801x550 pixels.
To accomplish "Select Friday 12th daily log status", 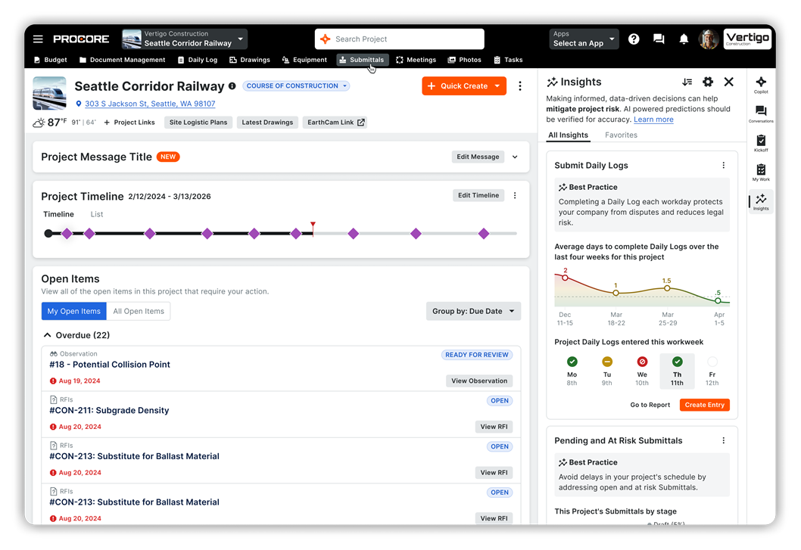I will 712,370.
